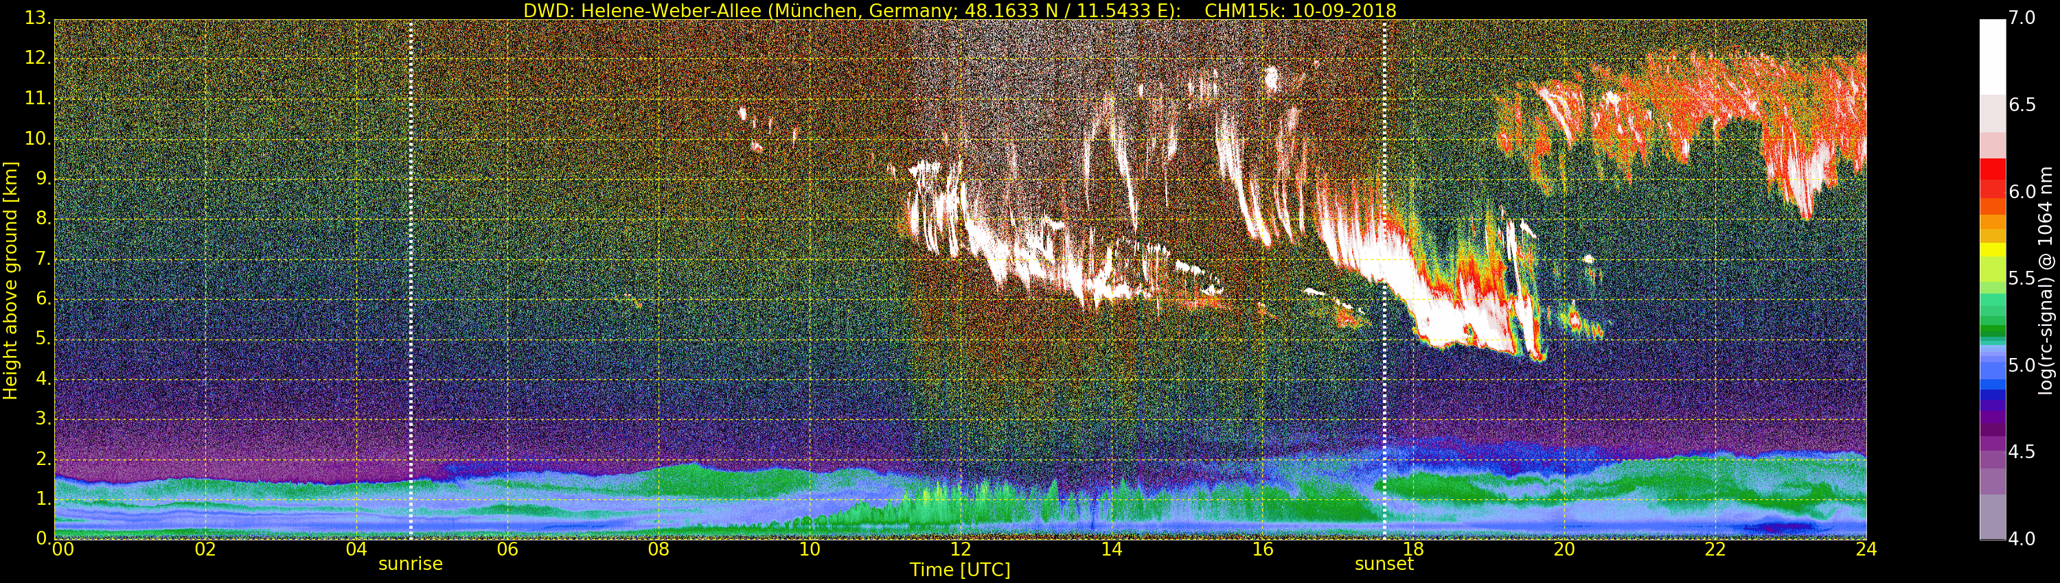Viewport: 2060px width, 583px height.
Task: Click the "7." height axis tick label
Action: click(43, 259)
